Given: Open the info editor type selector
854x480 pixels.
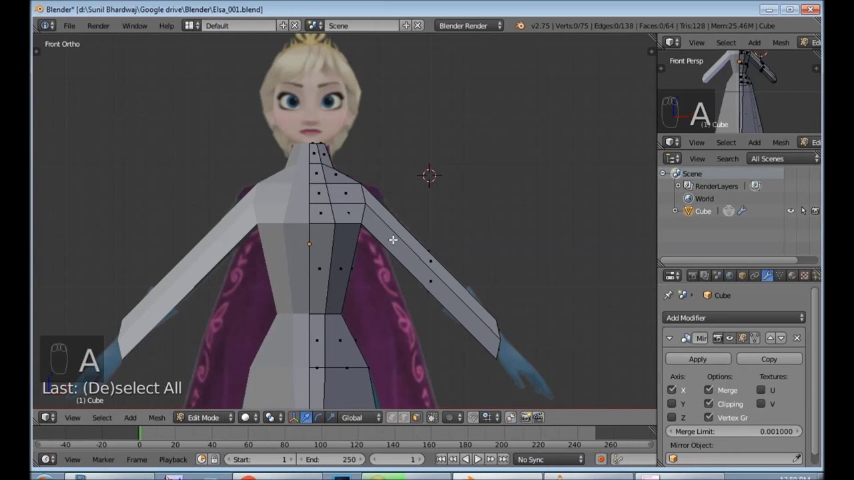Looking at the screenshot, I should [x=47, y=25].
